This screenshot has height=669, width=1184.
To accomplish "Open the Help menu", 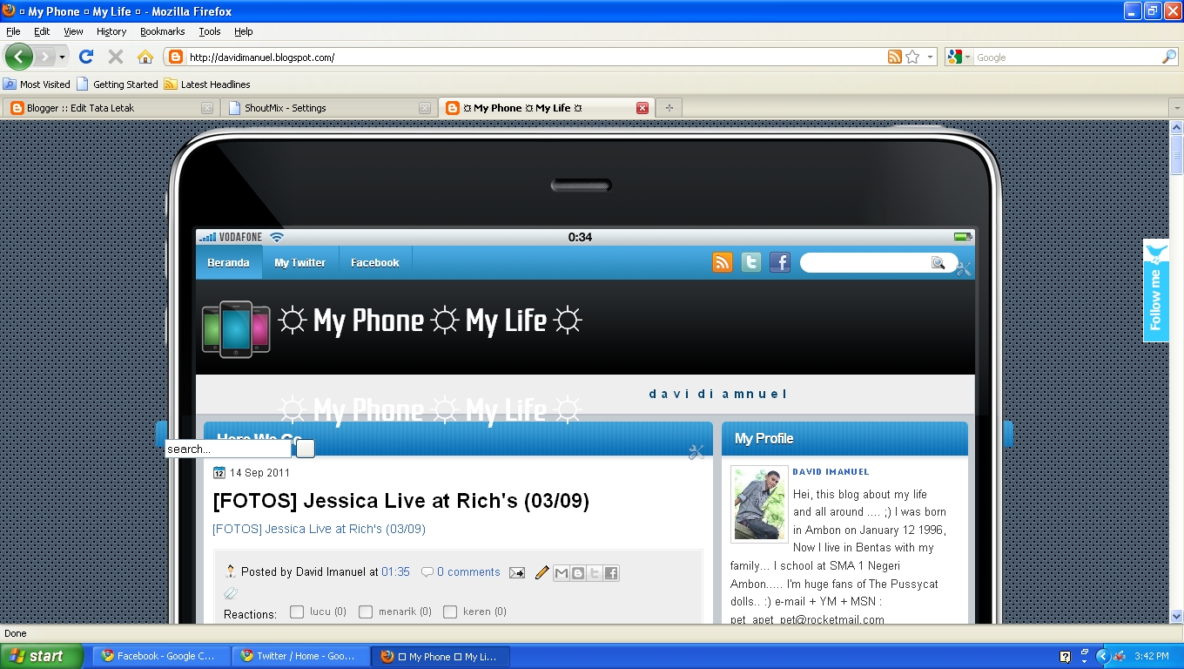I will tap(244, 31).
